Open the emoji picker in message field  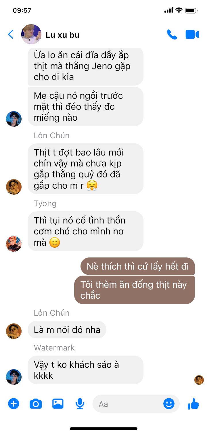pos(169,403)
